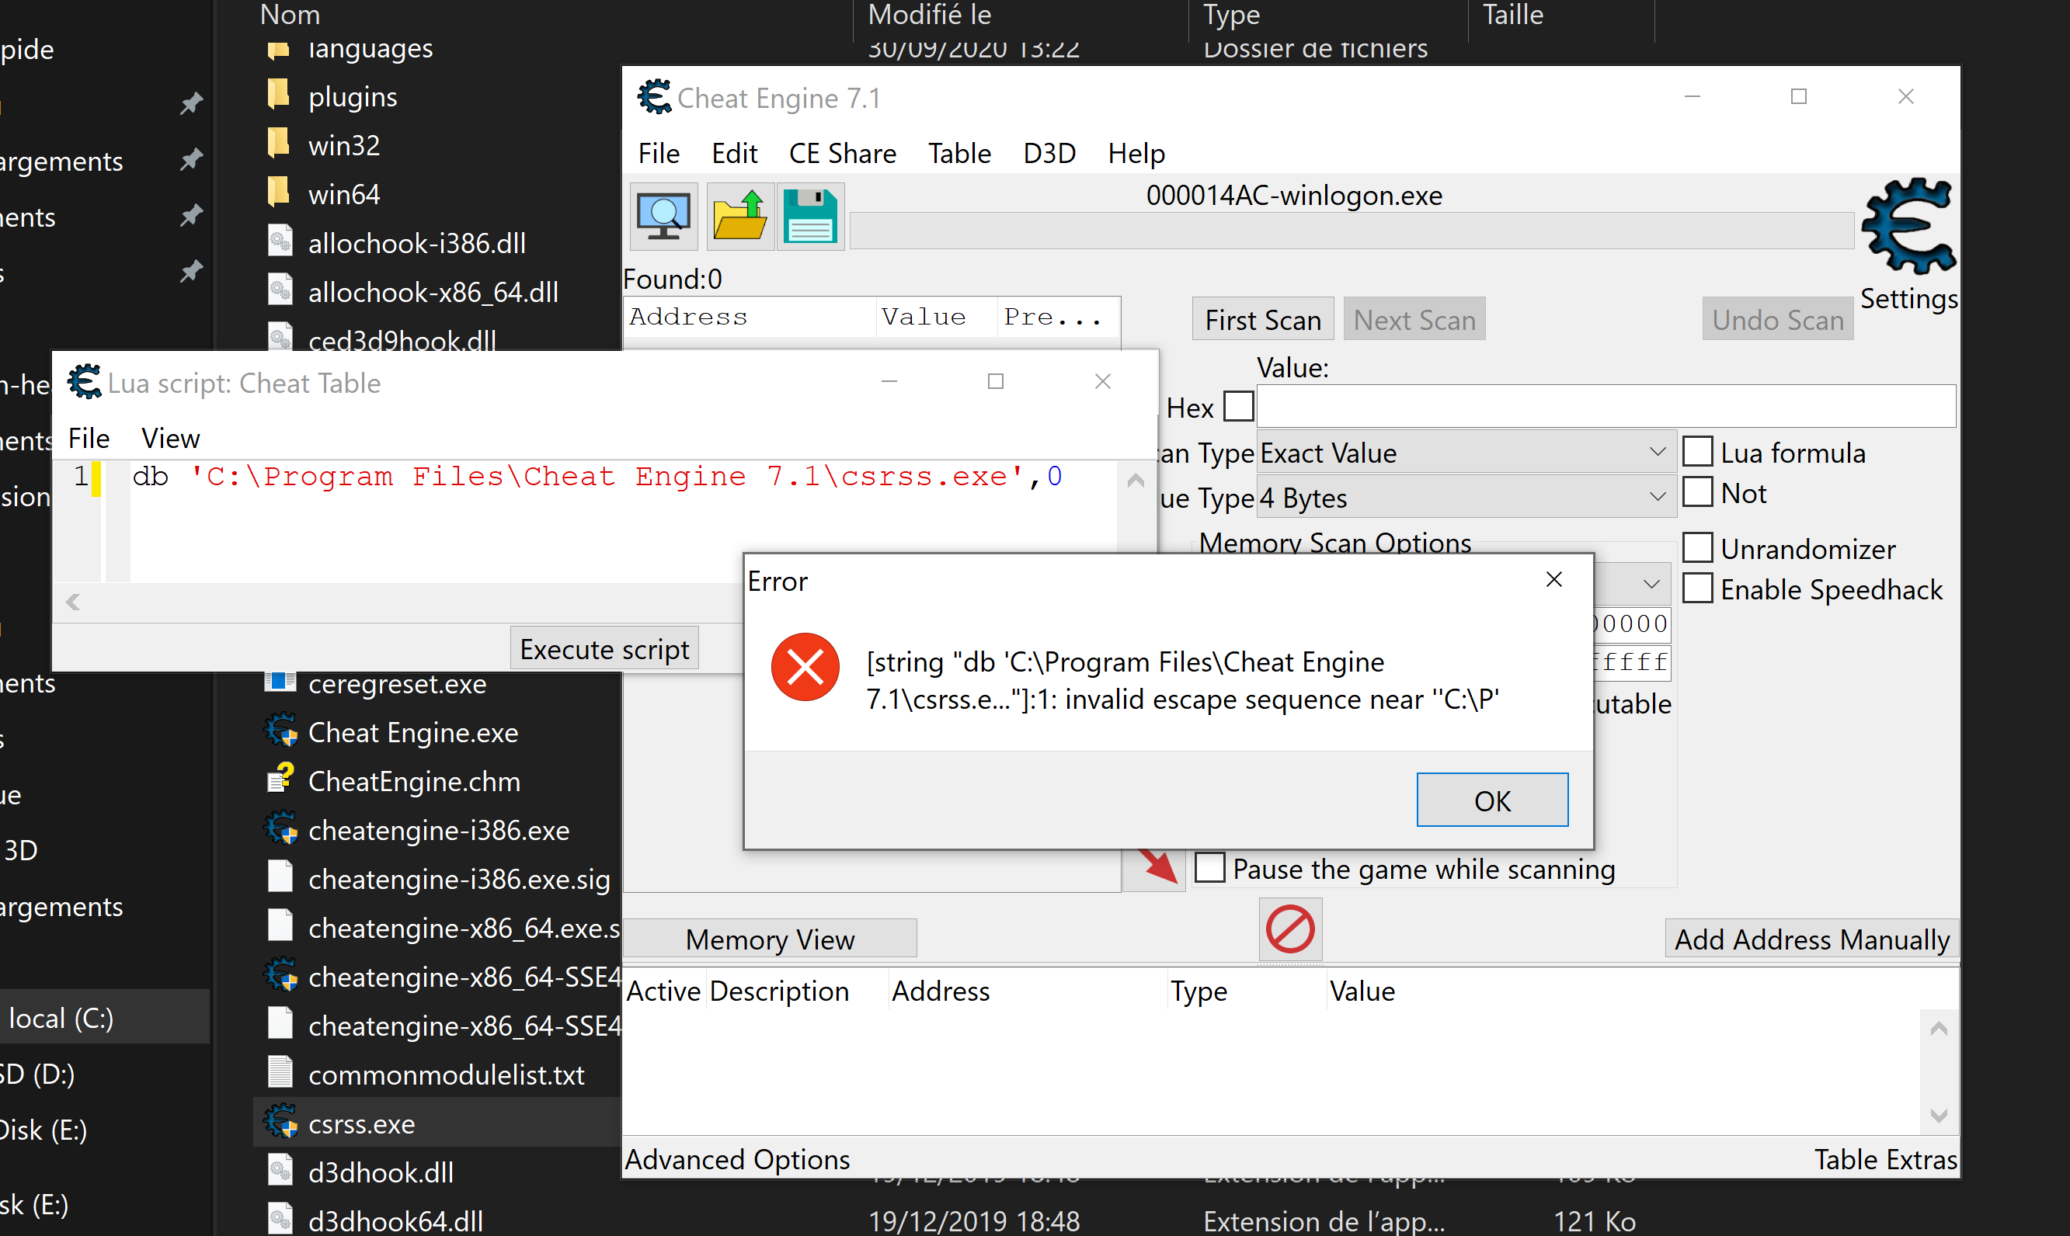Open the CE Share menu
Viewport: 2070px width, 1236px height.
click(841, 153)
